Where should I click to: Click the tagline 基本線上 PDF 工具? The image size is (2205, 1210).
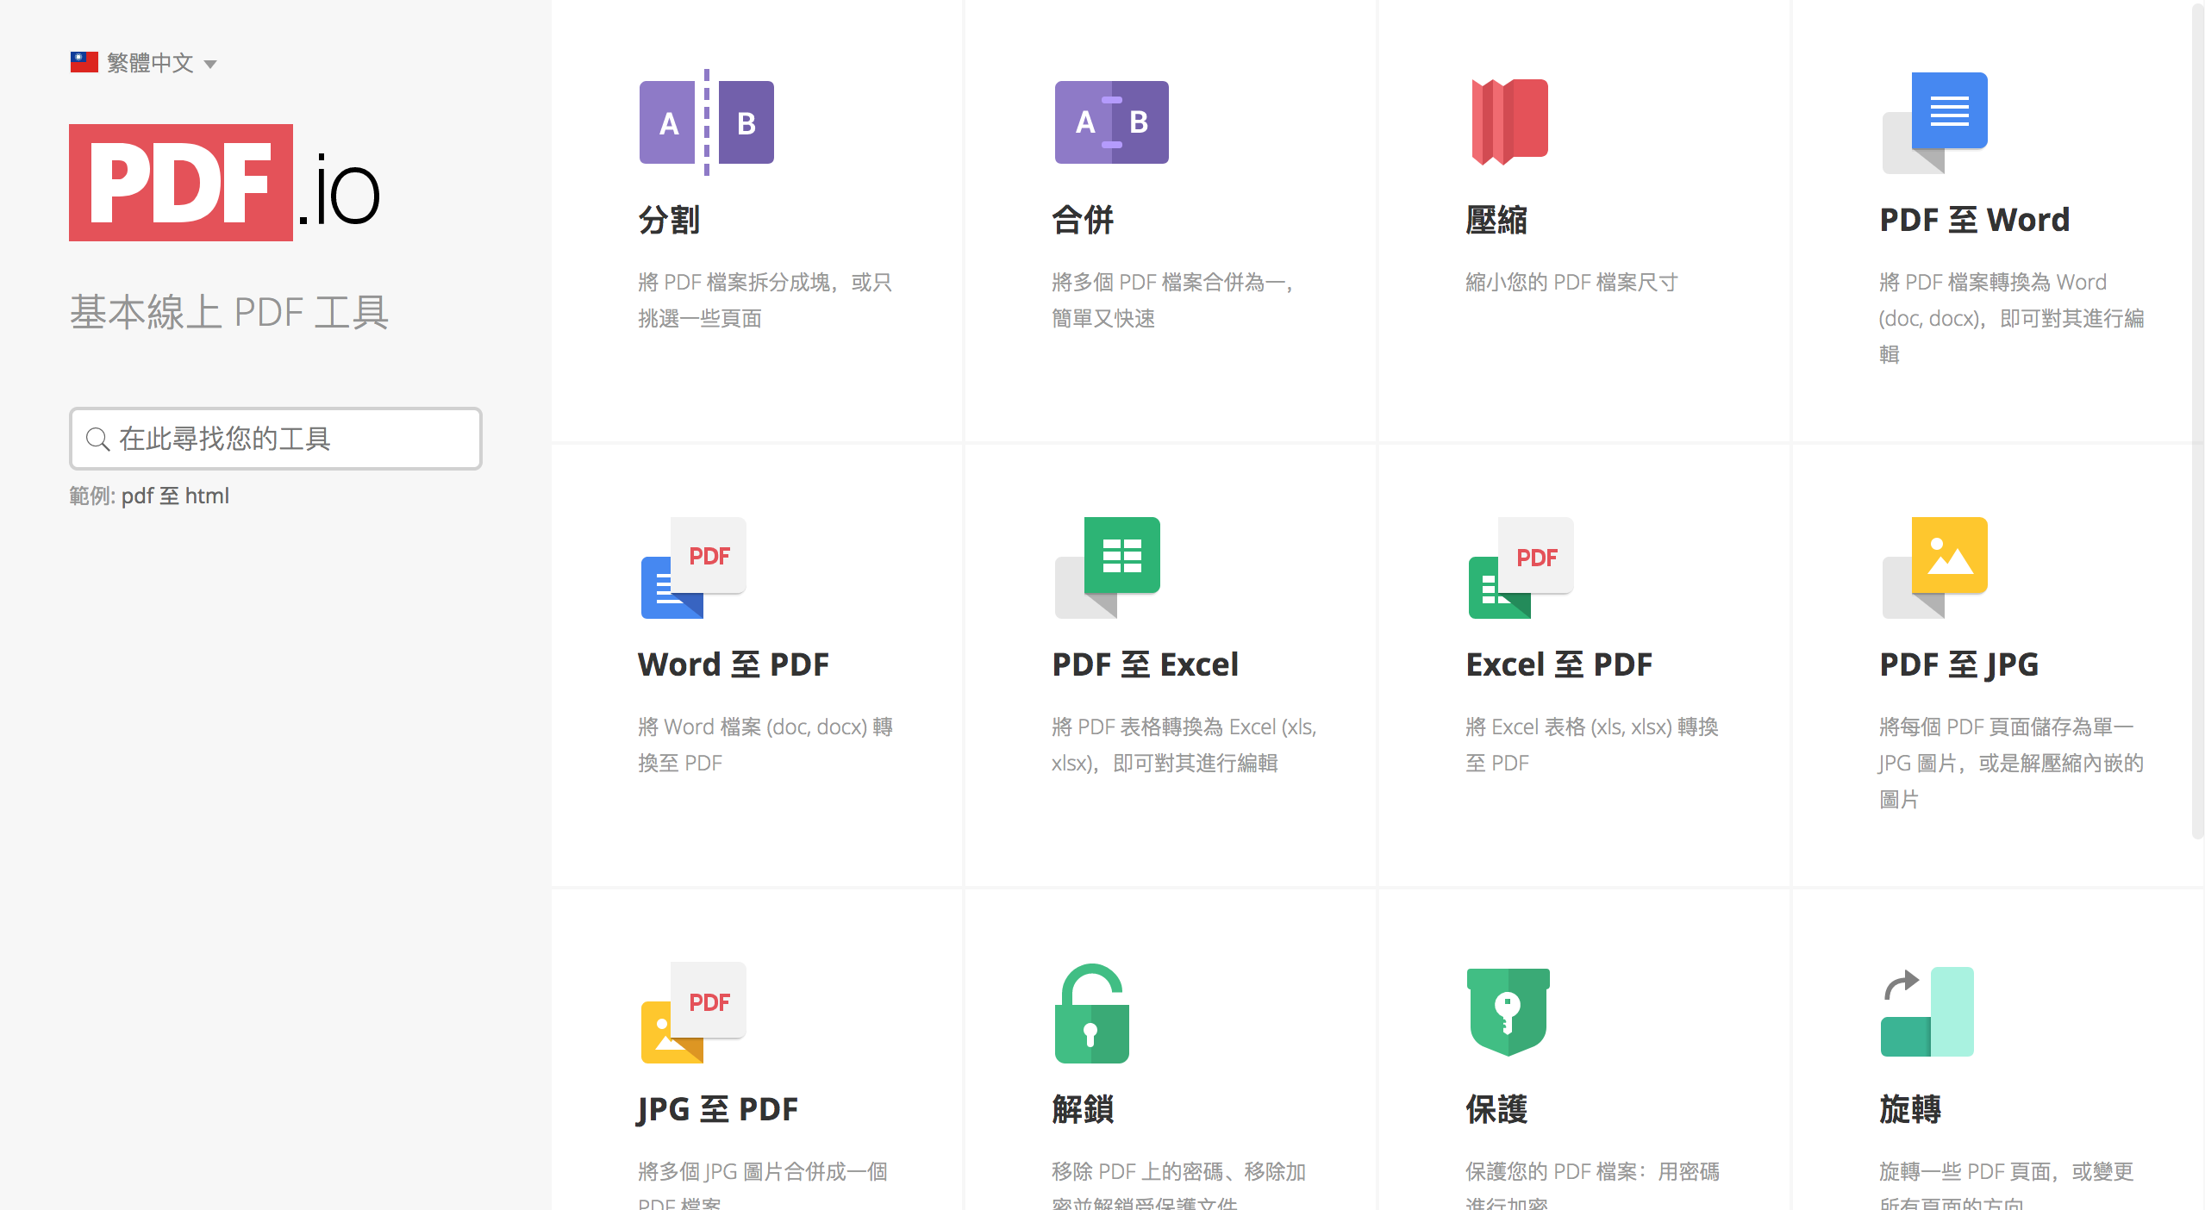tap(228, 312)
